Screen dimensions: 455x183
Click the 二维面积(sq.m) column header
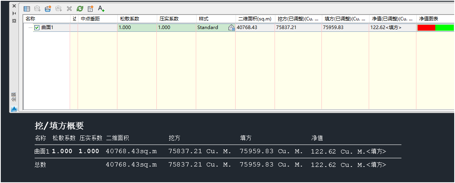255,19
